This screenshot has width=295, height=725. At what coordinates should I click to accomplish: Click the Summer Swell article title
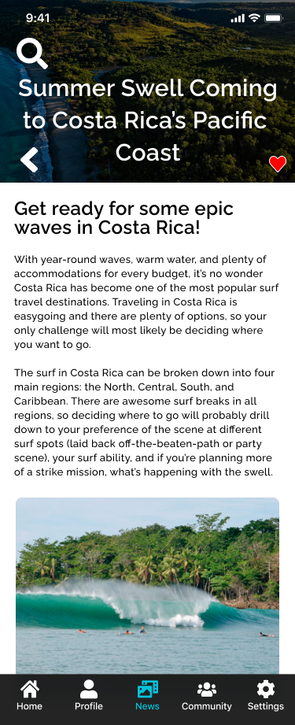click(148, 120)
